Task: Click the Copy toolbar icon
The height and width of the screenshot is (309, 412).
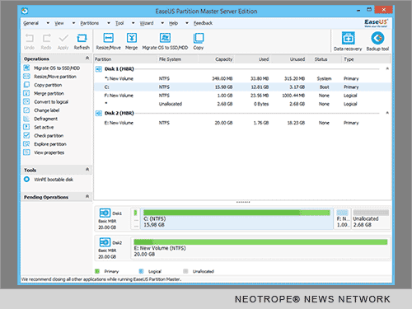Action: click(x=199, y=38)
